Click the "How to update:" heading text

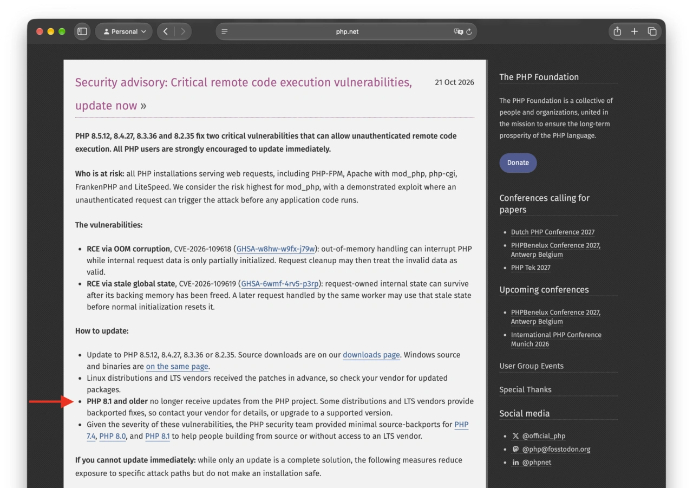102,331
